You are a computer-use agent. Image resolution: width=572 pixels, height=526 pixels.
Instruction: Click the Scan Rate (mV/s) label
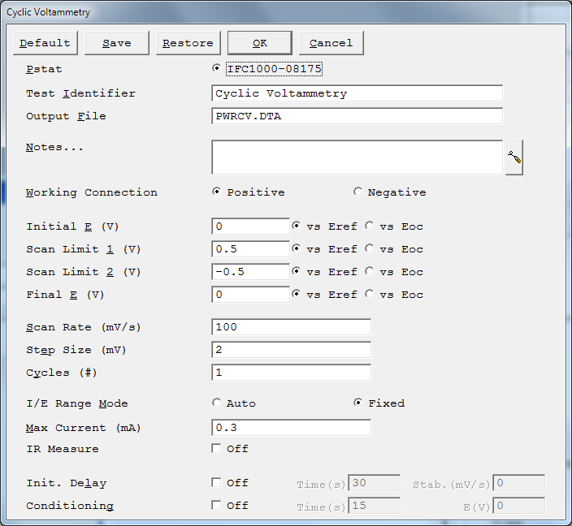pyautogui.click(x=83, y=327)
